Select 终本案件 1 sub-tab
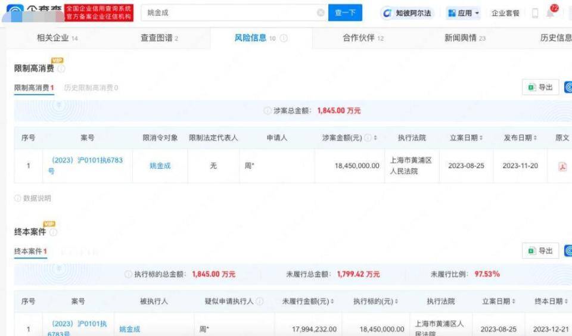Screen dimensions: 572x336 (x=30, y=251)
